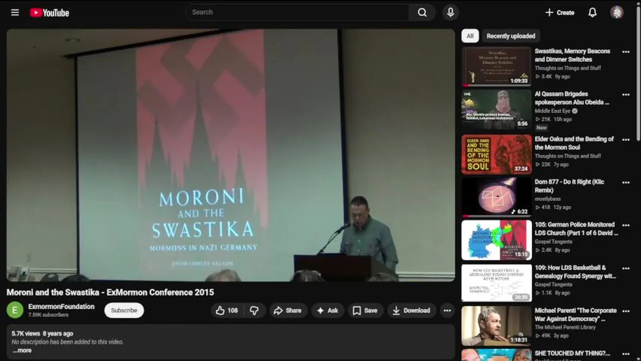Click Michael Parenti Corporate War title
The height and width of the screenshot is (361, 641).
point(575,314)
